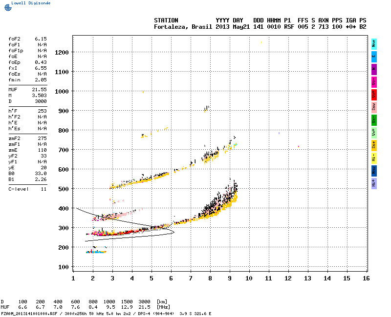The height and width of the screenshot is (317, 391).
Task: Click the foF1p parameter label
Action: [16, 51]
